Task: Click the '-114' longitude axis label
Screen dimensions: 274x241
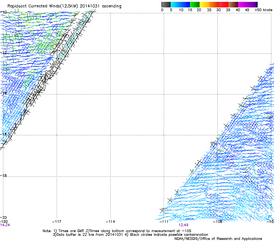Action: pyautogui.click(x=110, y=222)
